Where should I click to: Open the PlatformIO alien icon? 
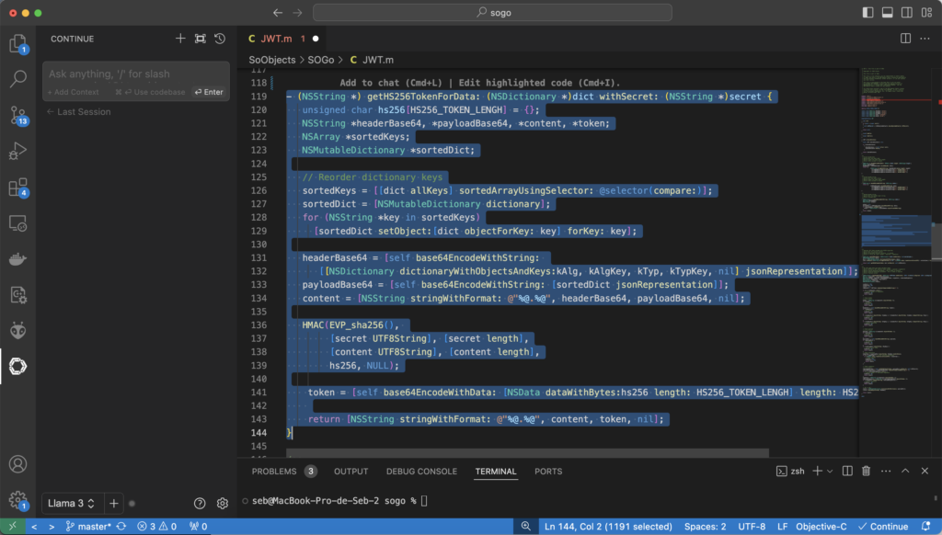tap(17, 330)
